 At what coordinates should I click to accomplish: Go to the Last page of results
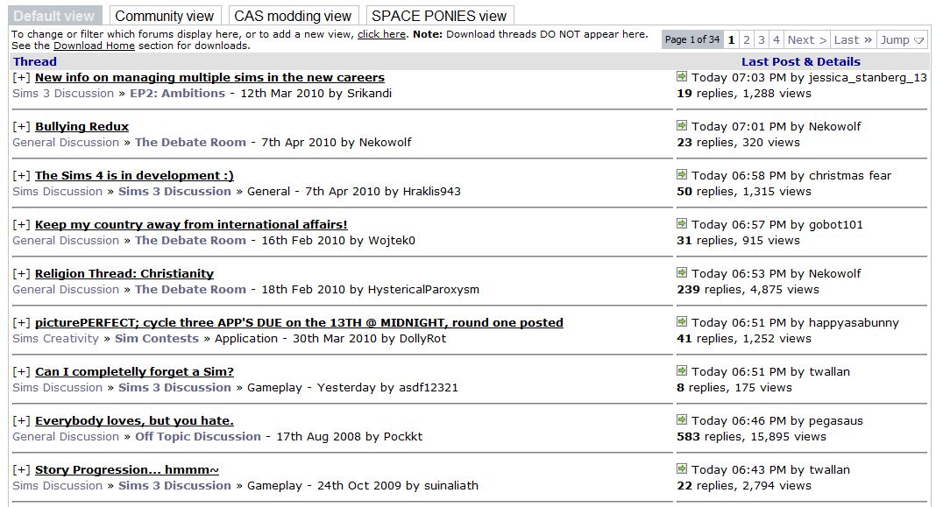(x=853, y=39)
